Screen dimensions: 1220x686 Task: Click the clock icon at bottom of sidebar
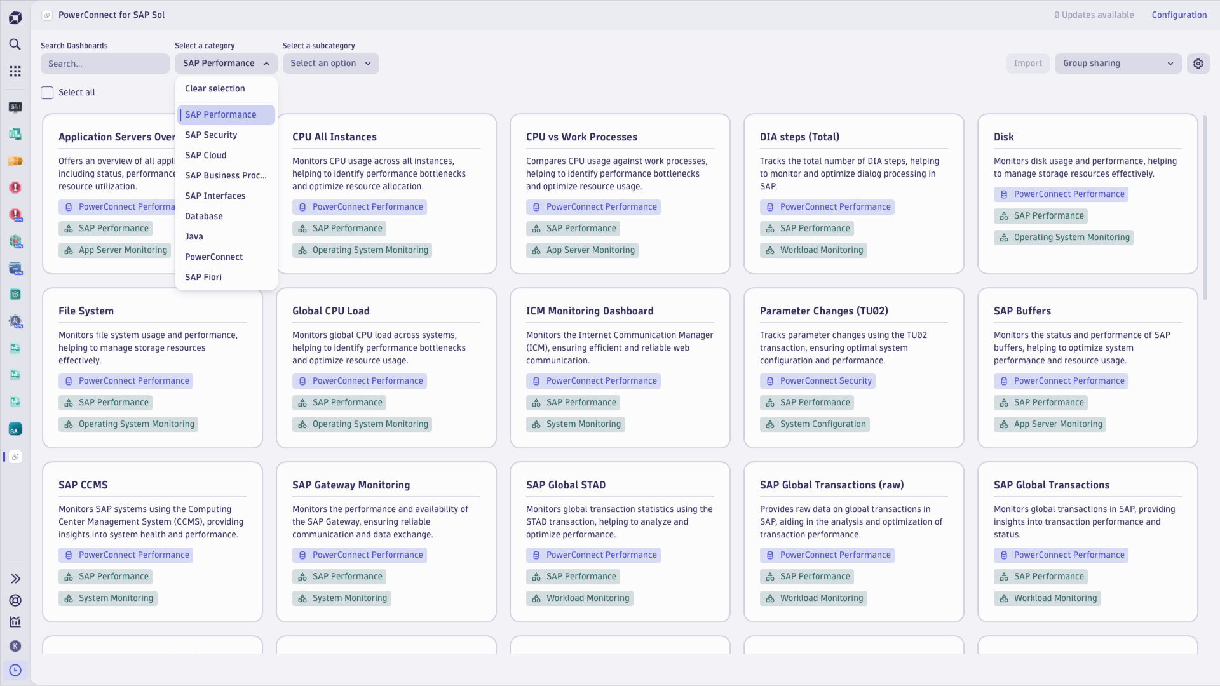(15, 670)
